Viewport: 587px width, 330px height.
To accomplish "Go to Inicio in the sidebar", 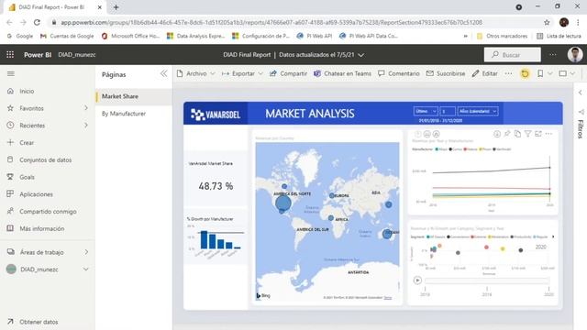I will click(27, 91).
